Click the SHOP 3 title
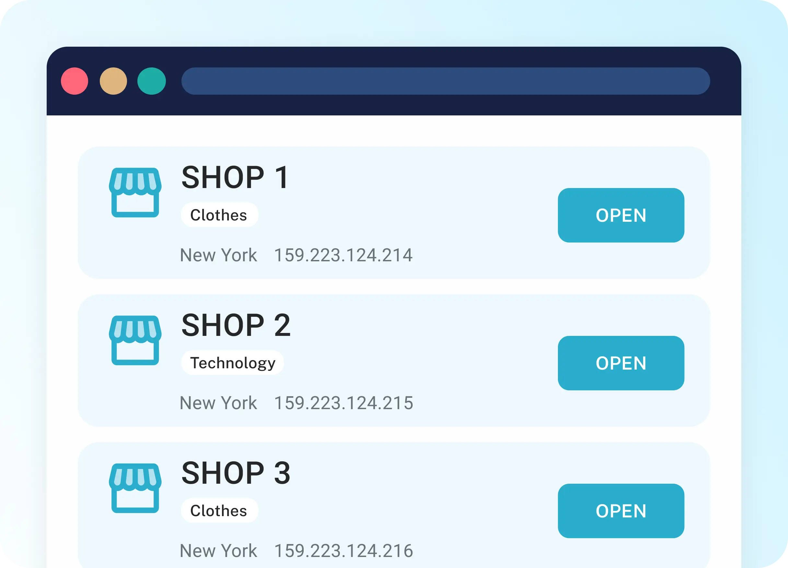 (x=236, y=473)
